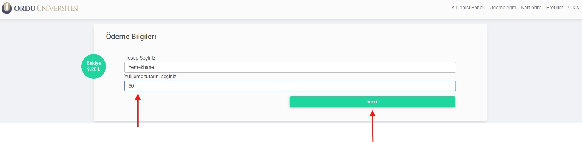The height and width of the screenshot is (142, 582).
Task: Click the divider line under Ödeme Bilgileri
Action: pos(290,45)
